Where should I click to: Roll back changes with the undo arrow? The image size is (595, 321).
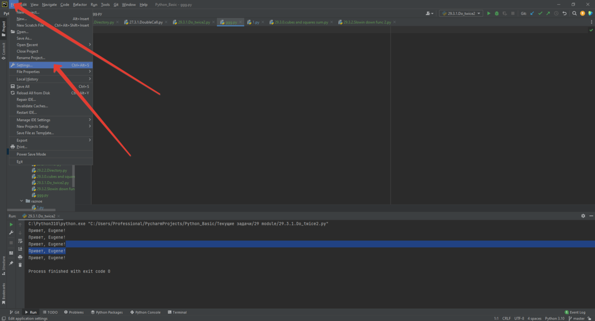tap(565, 13)
